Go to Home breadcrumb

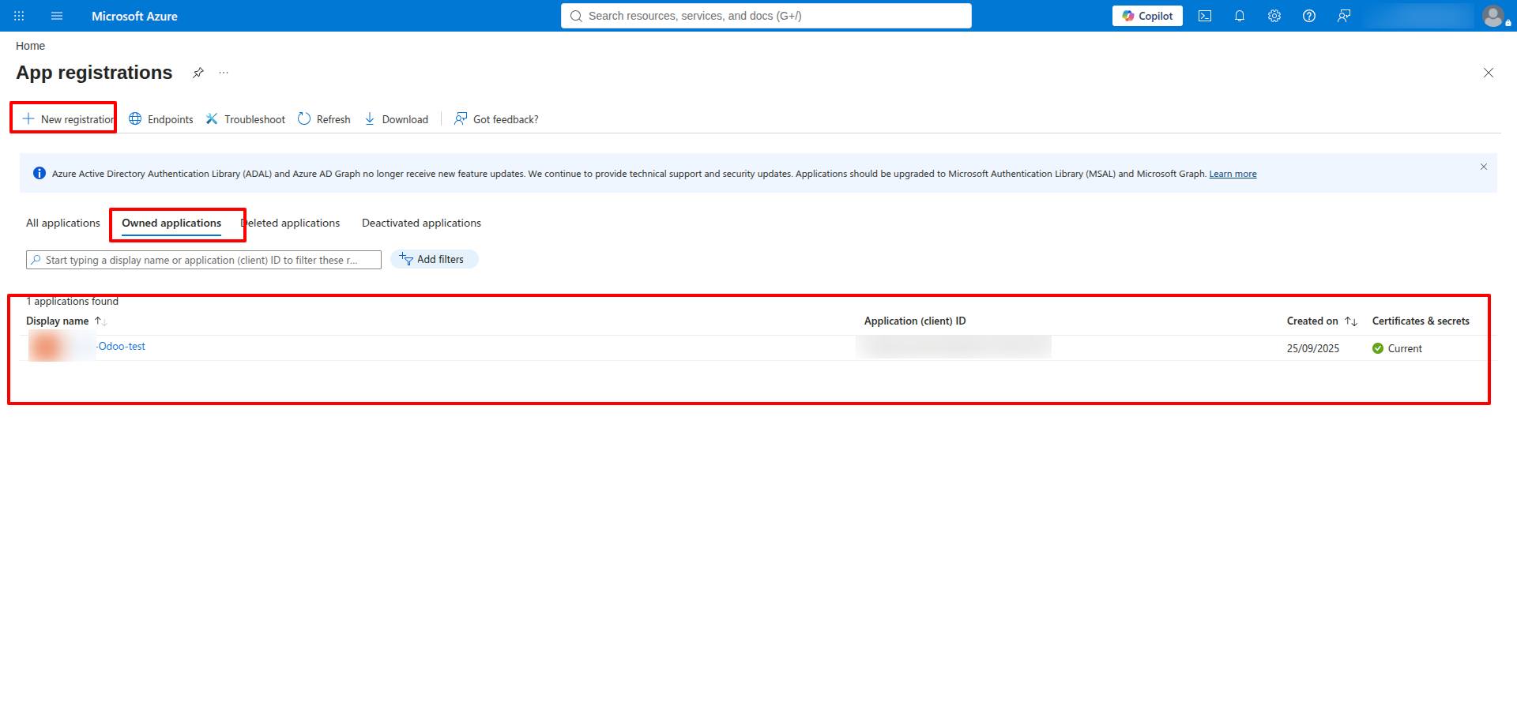click(30, 46)
